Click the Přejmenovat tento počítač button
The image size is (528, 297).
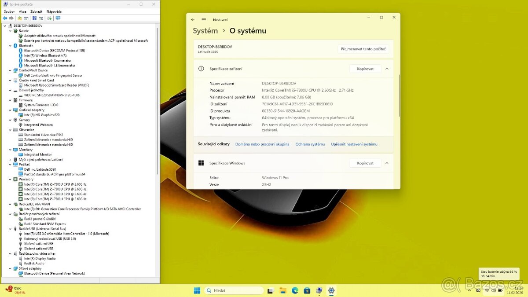click(363, 49)
